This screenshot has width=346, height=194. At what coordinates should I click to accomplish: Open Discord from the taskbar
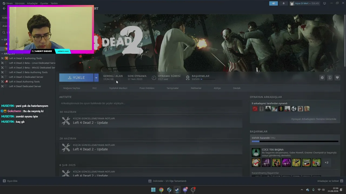click(185, 190)
